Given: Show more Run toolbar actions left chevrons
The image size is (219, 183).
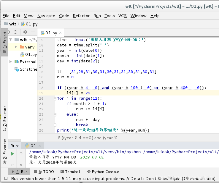Looking at the screenshot, I should pyautogui.click(x=12, y=165).
